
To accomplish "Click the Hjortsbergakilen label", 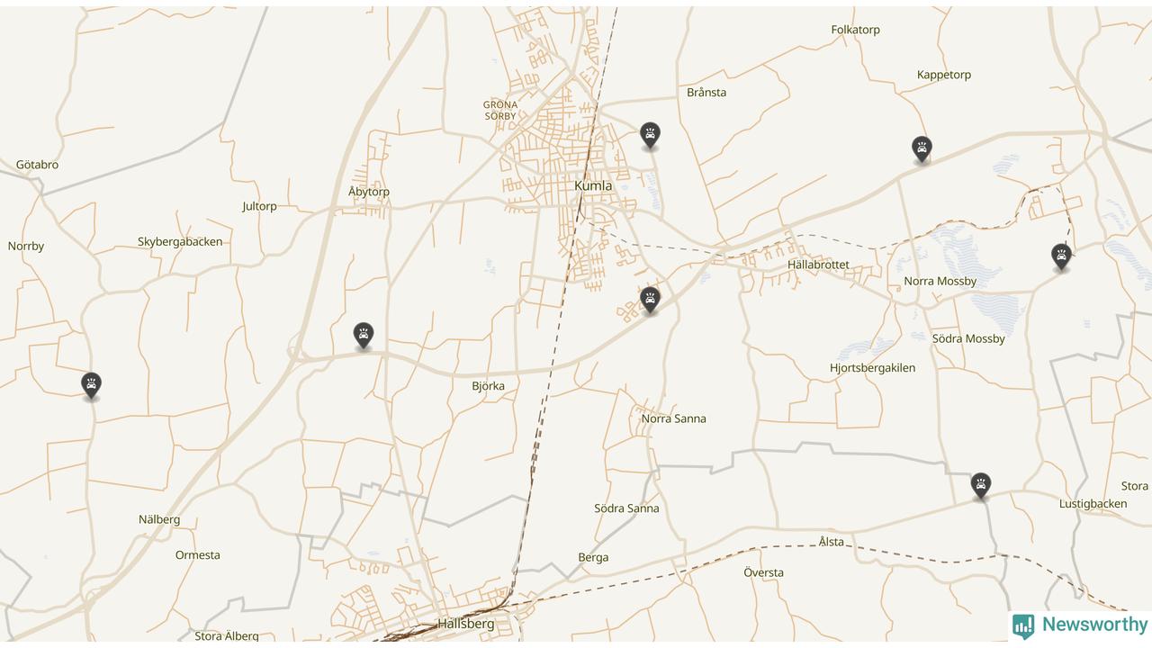I will click(x=872, y=368).
